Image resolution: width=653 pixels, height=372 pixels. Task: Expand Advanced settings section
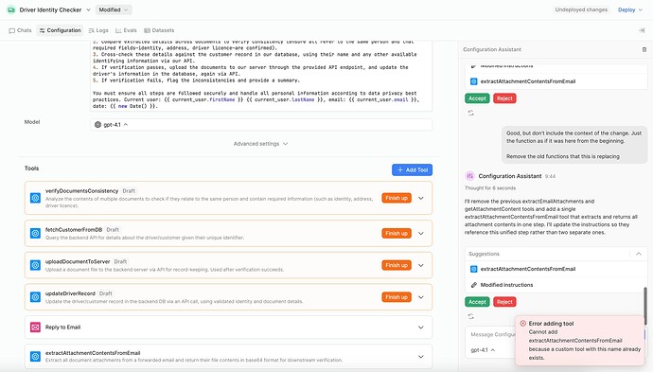[x=260, y=144]
